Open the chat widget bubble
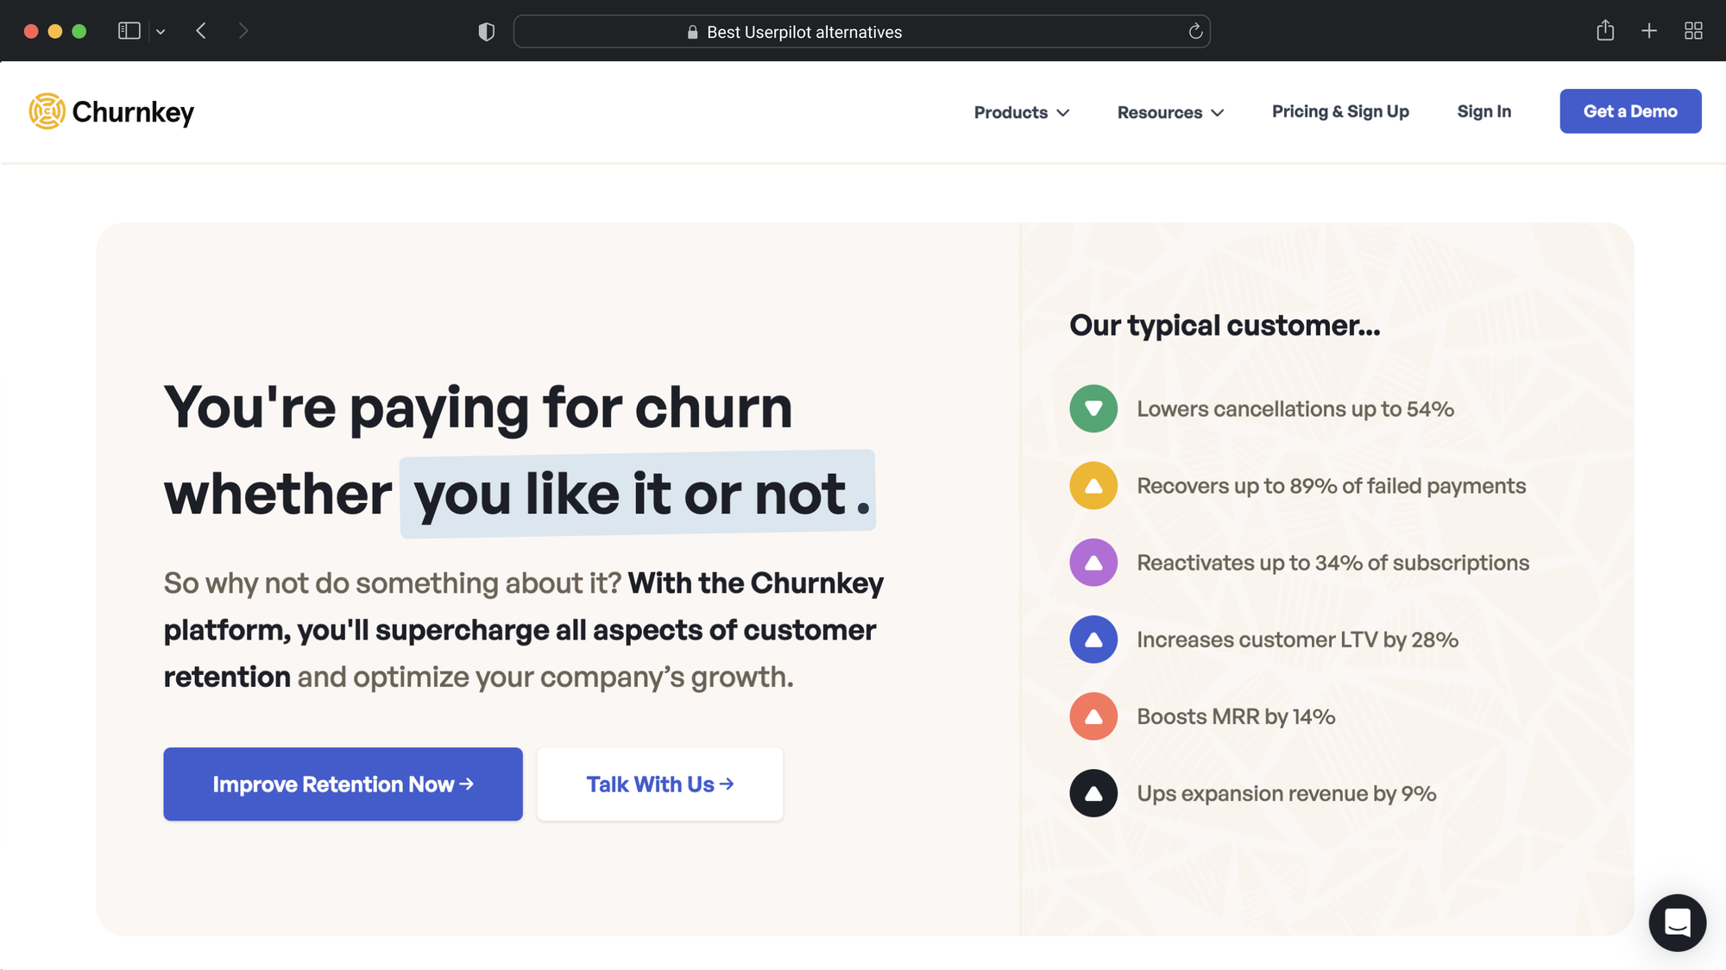The image size is (1726, 970). [1677, 923]
